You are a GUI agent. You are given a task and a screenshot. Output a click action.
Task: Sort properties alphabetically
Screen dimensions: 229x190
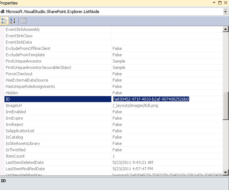(12, 21)
